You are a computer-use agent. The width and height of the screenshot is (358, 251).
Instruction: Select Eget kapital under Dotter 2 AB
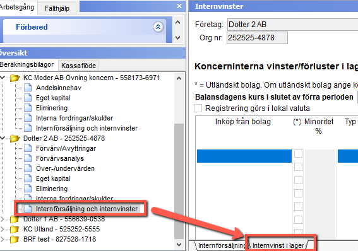click(x=53, y=178)
